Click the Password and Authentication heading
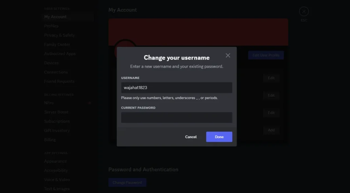The width and height of the screenshot is (350, 193). coord(143,170)
